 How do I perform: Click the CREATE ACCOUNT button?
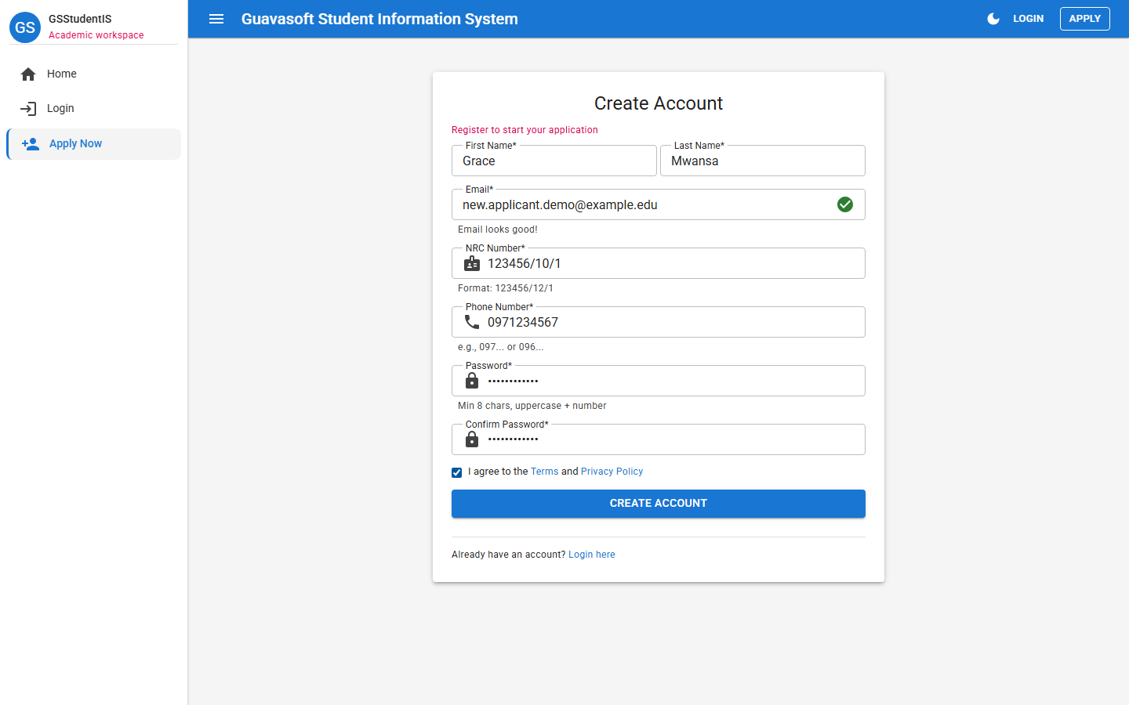(659, 504)
